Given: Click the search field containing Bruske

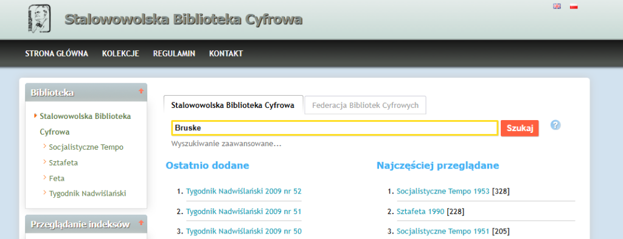Looking at the screenshot, I should click(335, 128).
